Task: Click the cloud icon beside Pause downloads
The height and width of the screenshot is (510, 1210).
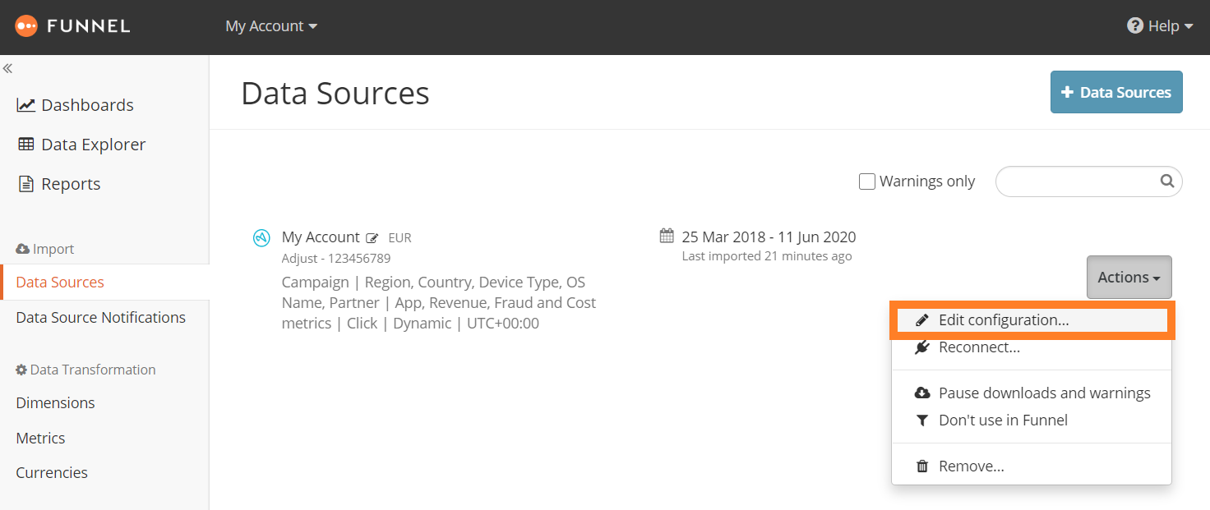Action: pos(922,393)
